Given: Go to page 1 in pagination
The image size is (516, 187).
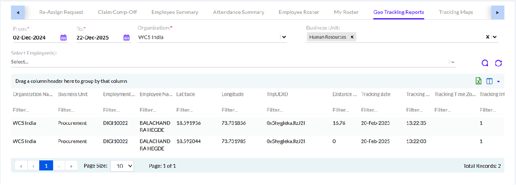Looking at the screenshot, I should pyautogui.click(x=46, y=165).
